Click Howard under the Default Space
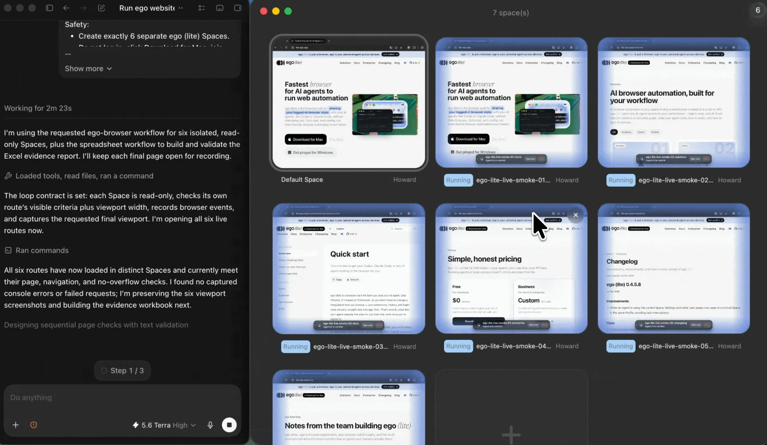Image resolution: width=767 pixels, height=445 pixels. [x=405, y=180]
